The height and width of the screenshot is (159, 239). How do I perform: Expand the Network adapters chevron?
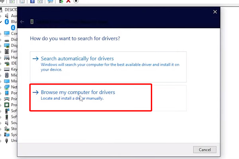tap(1, 87)
